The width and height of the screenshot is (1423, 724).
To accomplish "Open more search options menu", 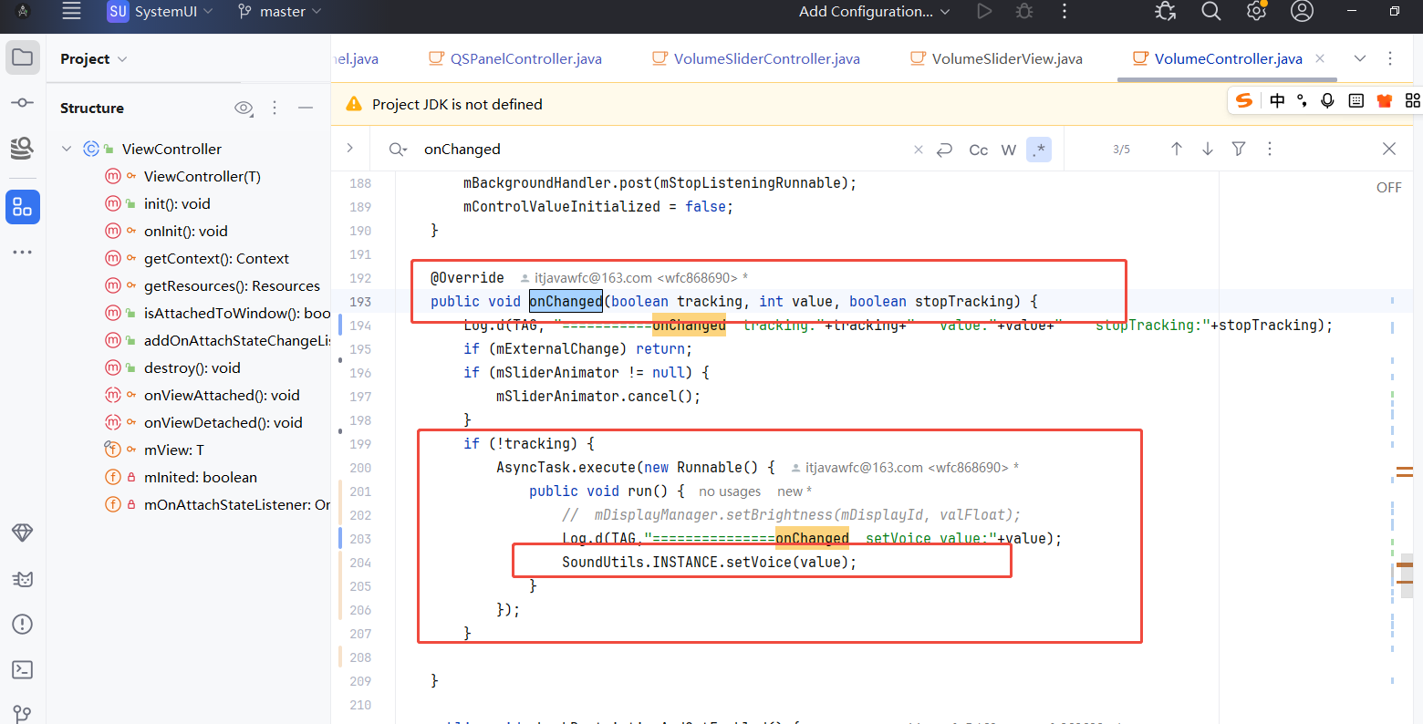I will click(x=1270, y=149).
